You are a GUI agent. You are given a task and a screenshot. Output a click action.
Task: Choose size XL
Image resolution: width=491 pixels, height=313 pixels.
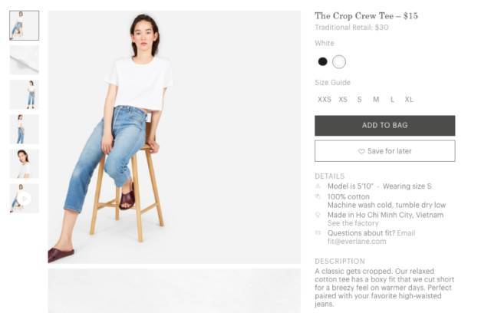click(x=409, y=100)
